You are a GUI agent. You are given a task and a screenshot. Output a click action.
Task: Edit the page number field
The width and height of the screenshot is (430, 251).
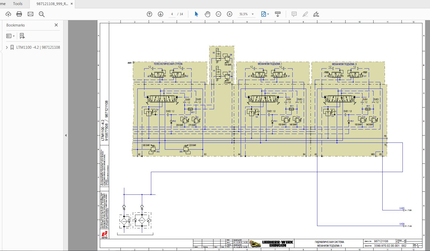tap(172, 14)
